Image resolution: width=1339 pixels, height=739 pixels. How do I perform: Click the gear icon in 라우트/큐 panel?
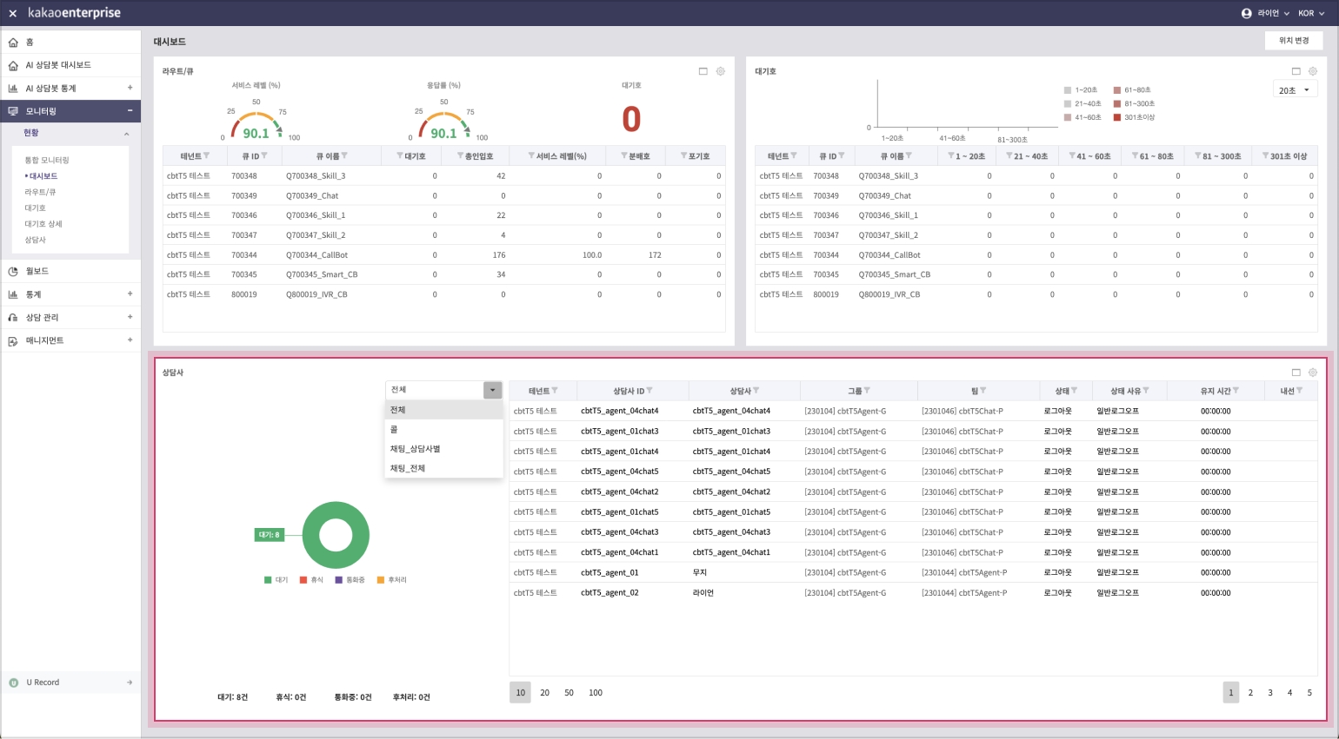[x=720, y=71]
